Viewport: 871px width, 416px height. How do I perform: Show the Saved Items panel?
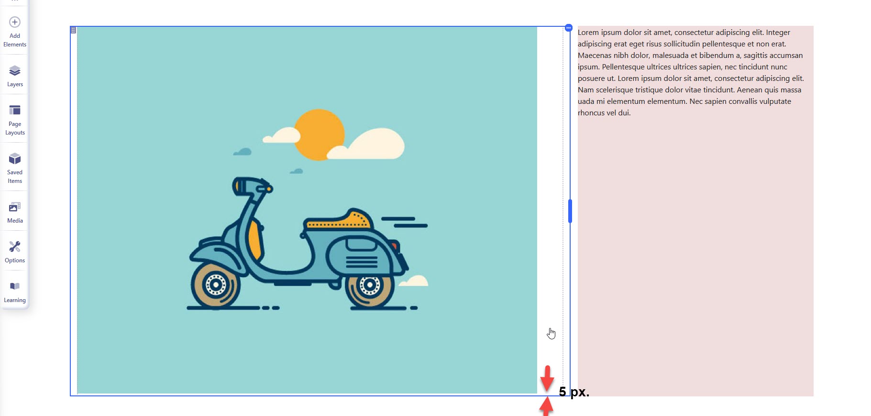pyautogui.click(x=15, y=168)
